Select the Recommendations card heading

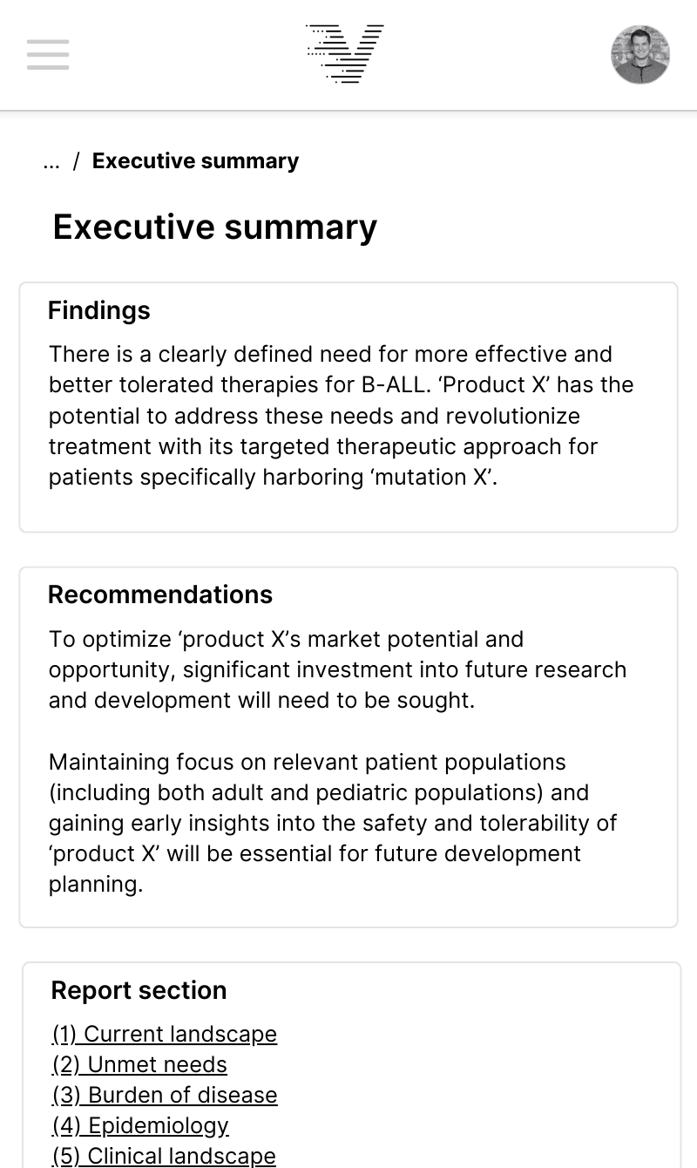click(160, 594)
